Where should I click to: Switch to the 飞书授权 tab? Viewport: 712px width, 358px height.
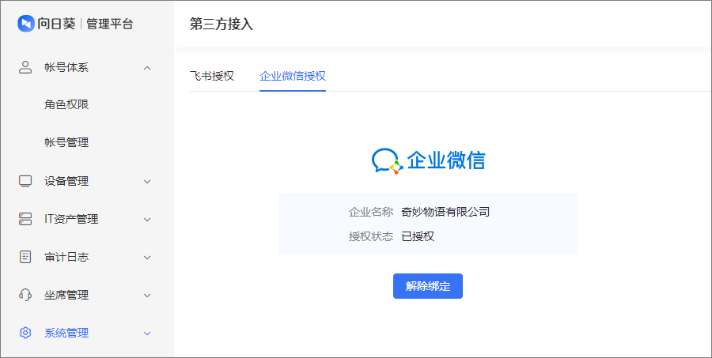tap(211, 76)
